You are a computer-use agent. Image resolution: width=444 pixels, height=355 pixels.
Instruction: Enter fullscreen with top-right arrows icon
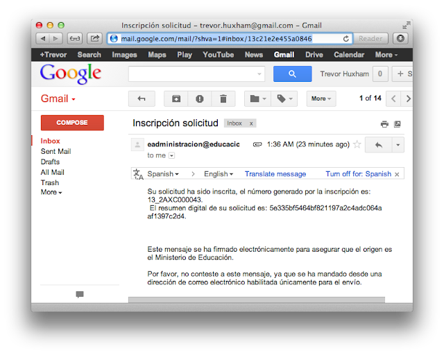[407, 25]
